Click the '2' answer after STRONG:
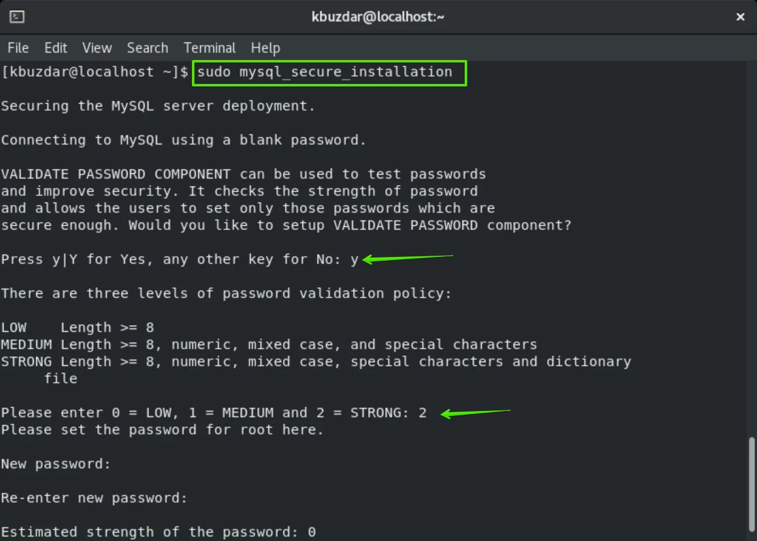This screenshot has height=541, width=757. (x=422, y=413)
